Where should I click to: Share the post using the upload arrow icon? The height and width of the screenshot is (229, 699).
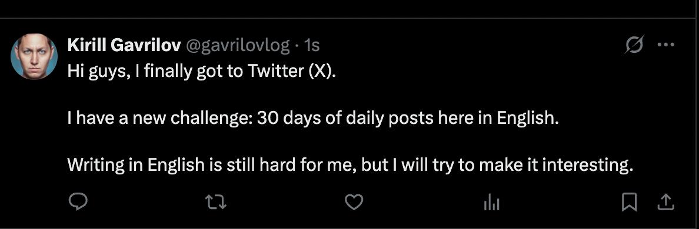pyautogui.click(x=665, y=203)
